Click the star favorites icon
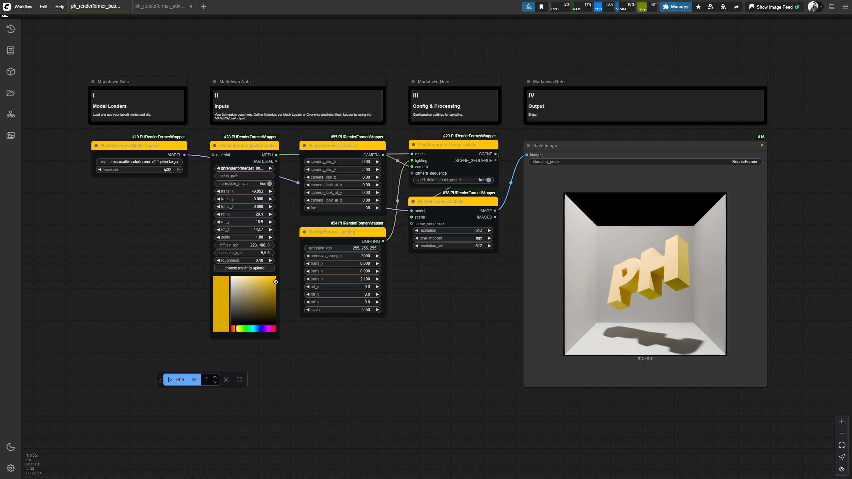This screenshot has width=852, height=479. click(x=698, y=7)
